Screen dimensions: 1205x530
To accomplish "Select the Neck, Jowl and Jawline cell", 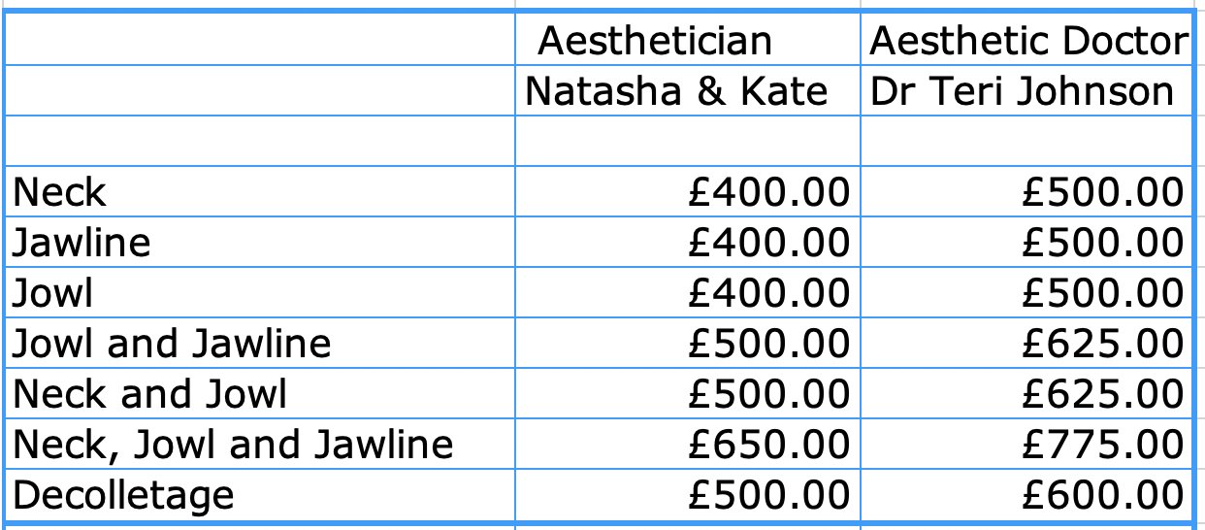I will [233, 445].
